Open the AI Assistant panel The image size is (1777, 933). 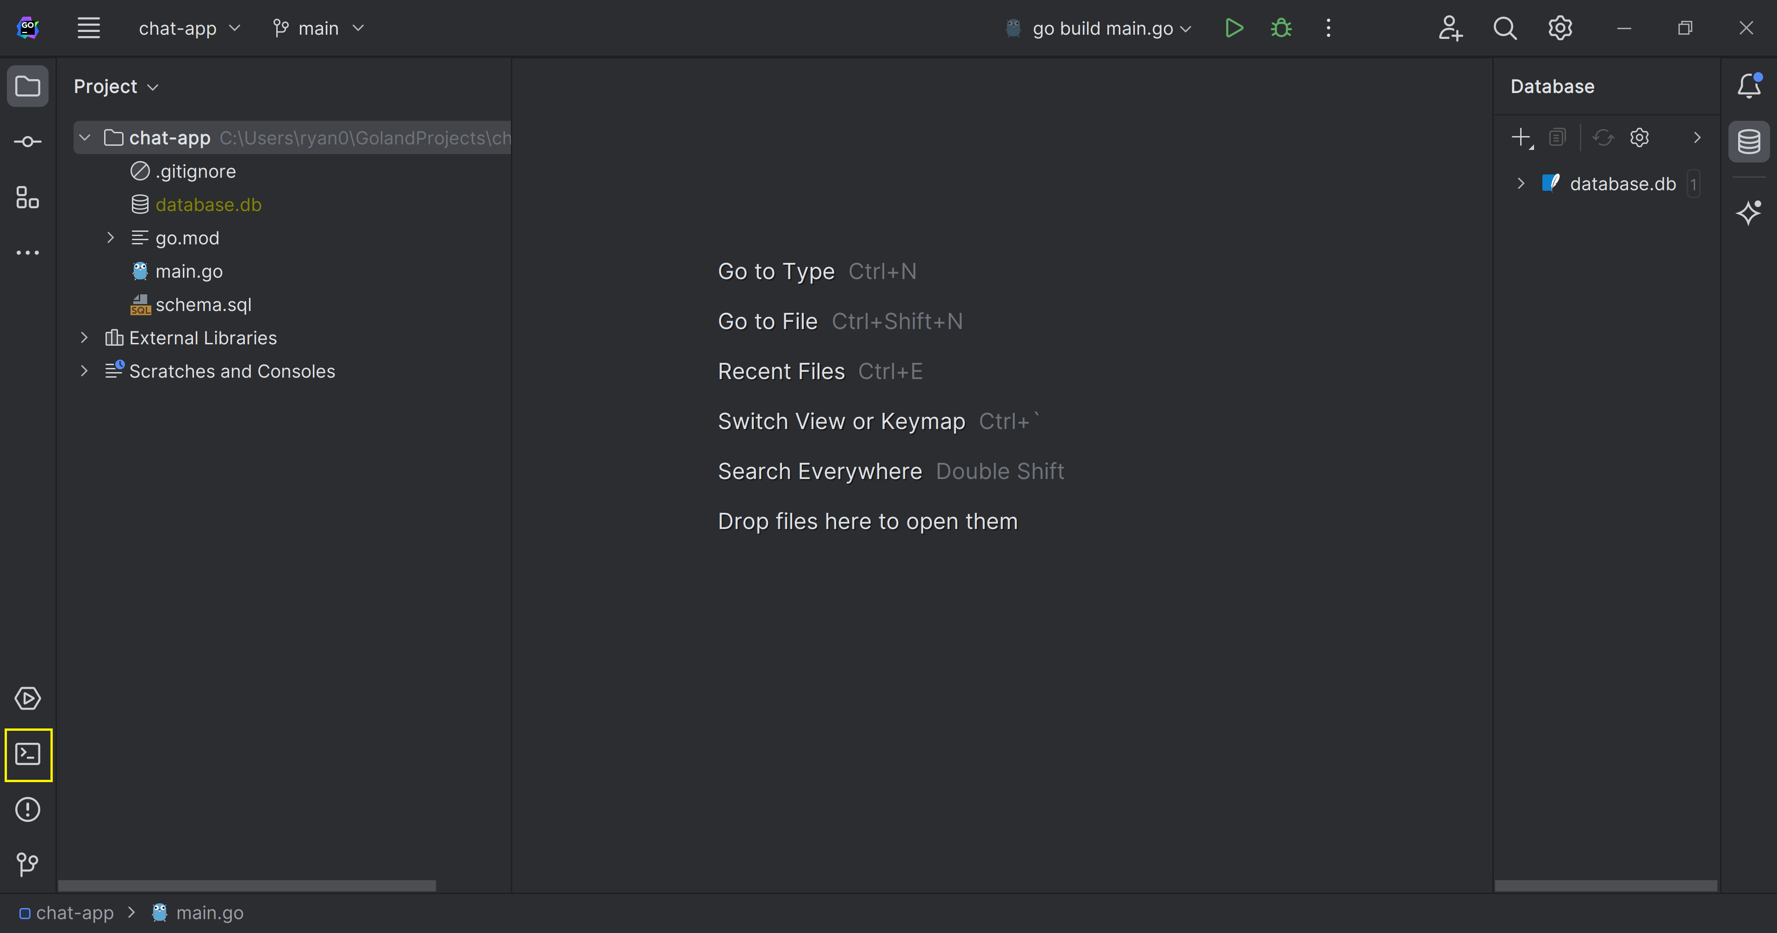[1748, 212]
